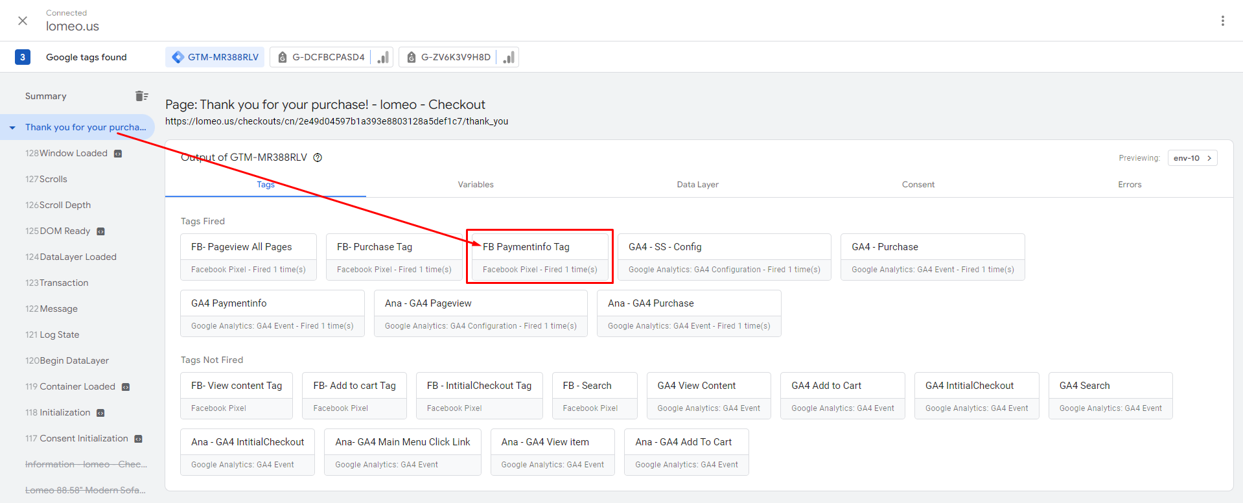Viewport: 1243px width, 503px height.
Task: Click the bar chart icon next to G-ZV6K3V9H8D
Action: point(509,57)
